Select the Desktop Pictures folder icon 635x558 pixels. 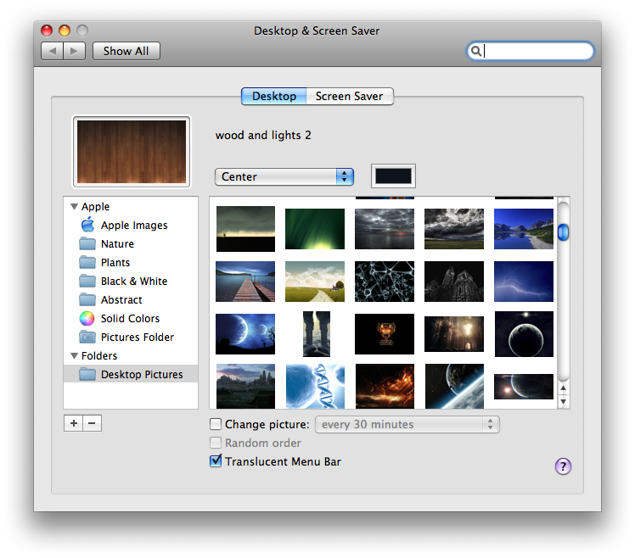[x=87, y=374]
